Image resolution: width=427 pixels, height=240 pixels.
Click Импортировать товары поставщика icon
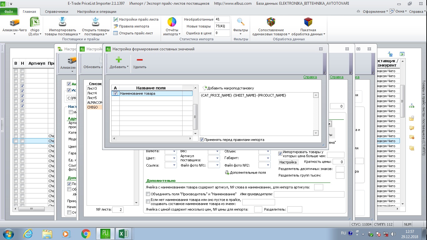pos(63,22)
